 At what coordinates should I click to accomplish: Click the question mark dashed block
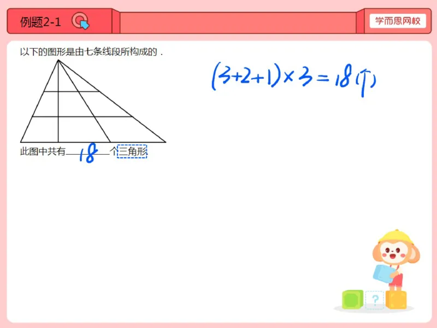click(375, 300)
